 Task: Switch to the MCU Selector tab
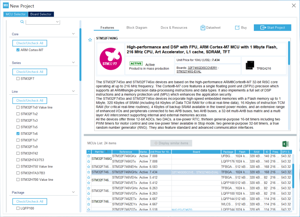pyautogui.click(x=15, y=14)
